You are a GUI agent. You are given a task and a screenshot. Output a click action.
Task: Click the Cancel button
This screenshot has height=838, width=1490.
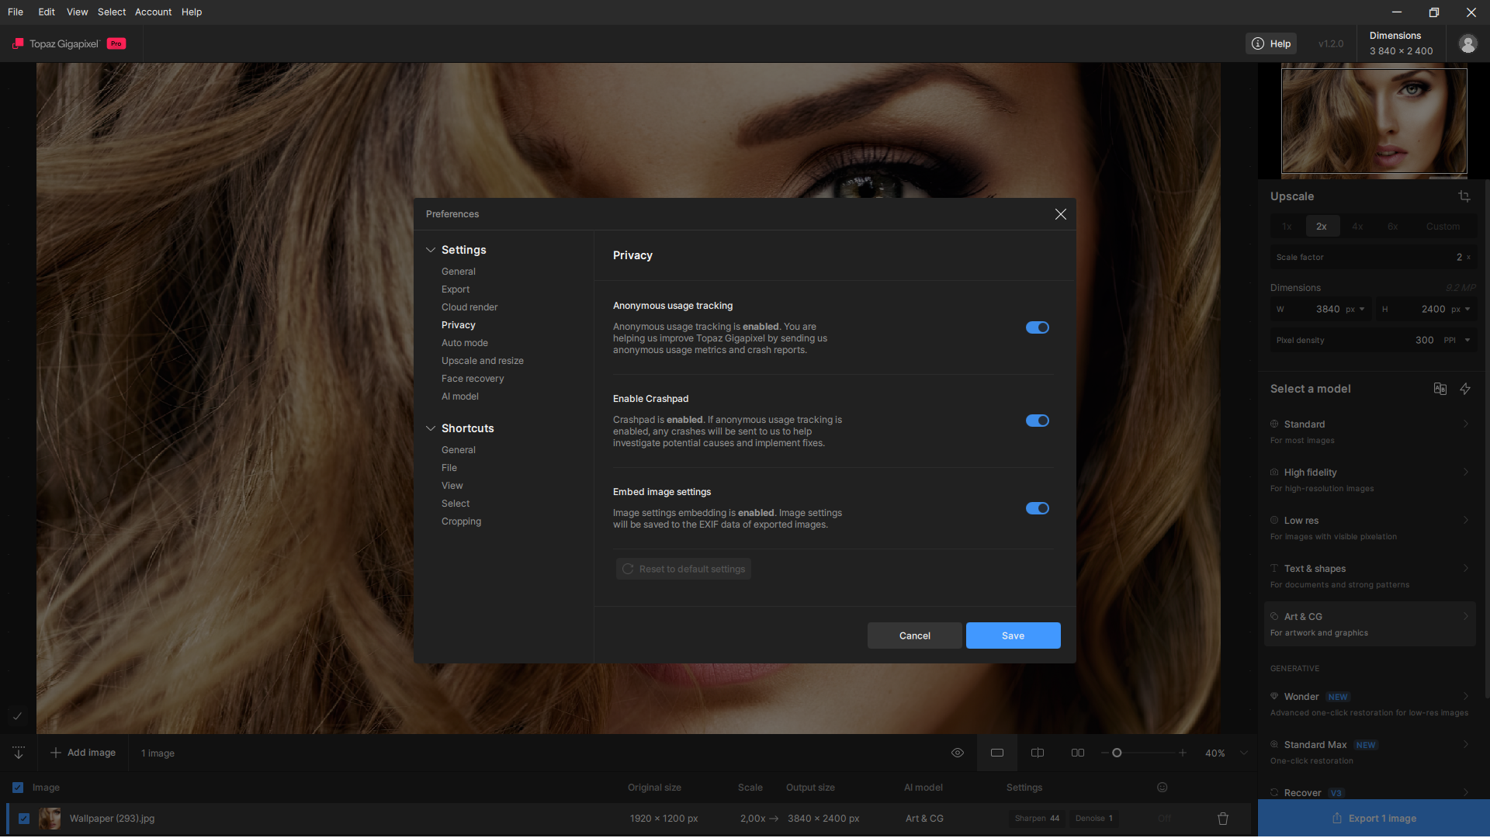click(x=914, y=635)
